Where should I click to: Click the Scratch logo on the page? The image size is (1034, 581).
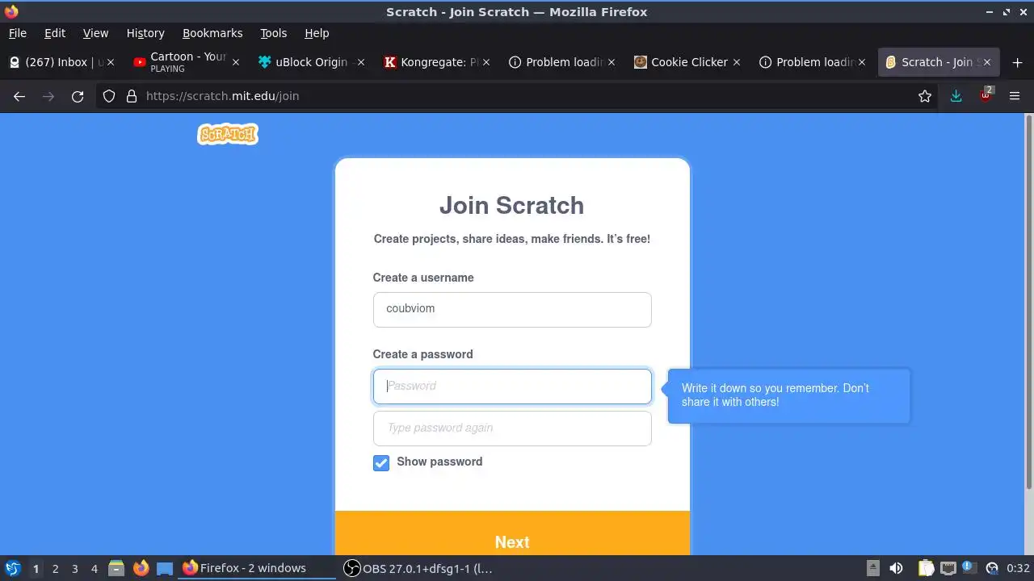(228, 134)
